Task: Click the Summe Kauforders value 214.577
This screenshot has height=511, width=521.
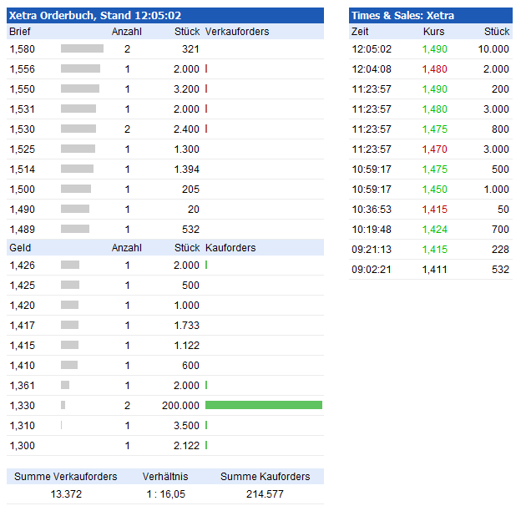Action: [265, 493]
